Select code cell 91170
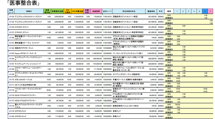This screenshot has width=215, height=119. 12,80
